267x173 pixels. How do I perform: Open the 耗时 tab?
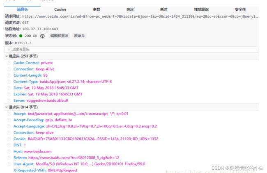(x=164, y=9)
